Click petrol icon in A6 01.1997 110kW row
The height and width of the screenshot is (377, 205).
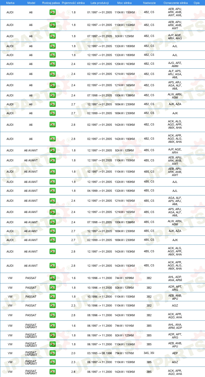(x=52, y=12)
